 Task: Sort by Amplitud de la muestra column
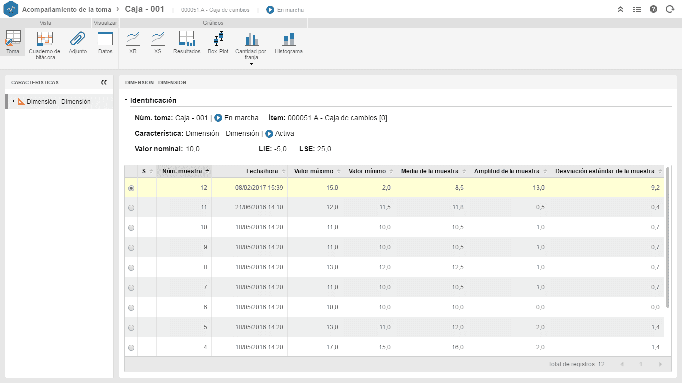(508, 171)
